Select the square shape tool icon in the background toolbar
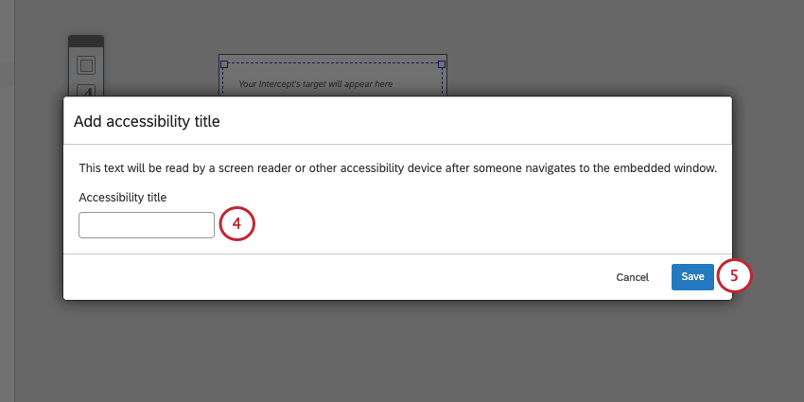Viewport: 804px width, 402px height. click(x=86, y=65)
